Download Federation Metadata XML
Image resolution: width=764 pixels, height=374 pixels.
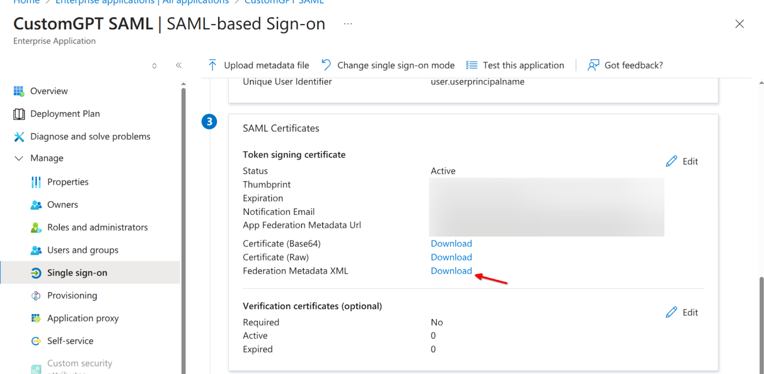pyautogui.click(x=451, y=271)
